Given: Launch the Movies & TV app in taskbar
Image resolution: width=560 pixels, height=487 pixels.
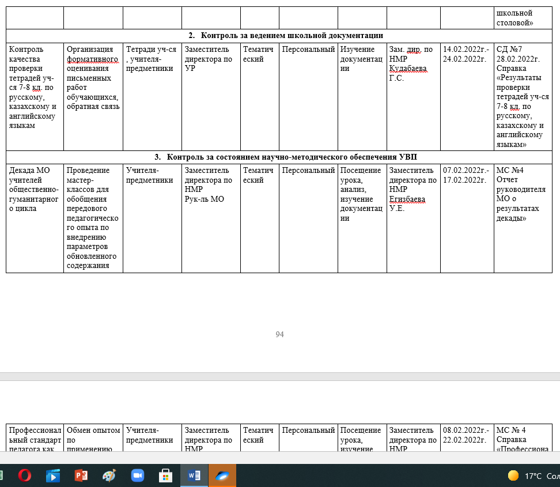Looking at the screenshot, I should point(52,475).
